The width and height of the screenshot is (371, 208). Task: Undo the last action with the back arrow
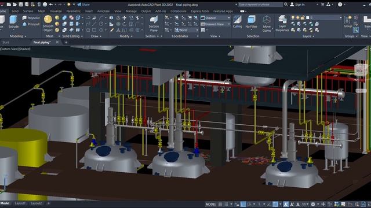51,4
